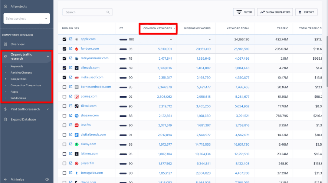Click the Show Big Players button

click(x=275, y=12)
